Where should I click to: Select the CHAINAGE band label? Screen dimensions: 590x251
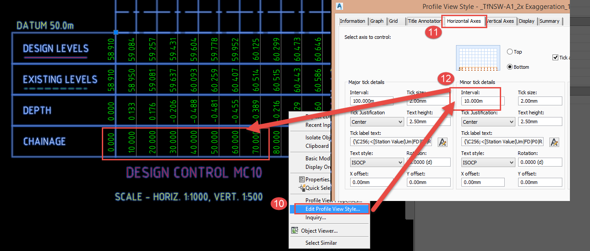44,142
